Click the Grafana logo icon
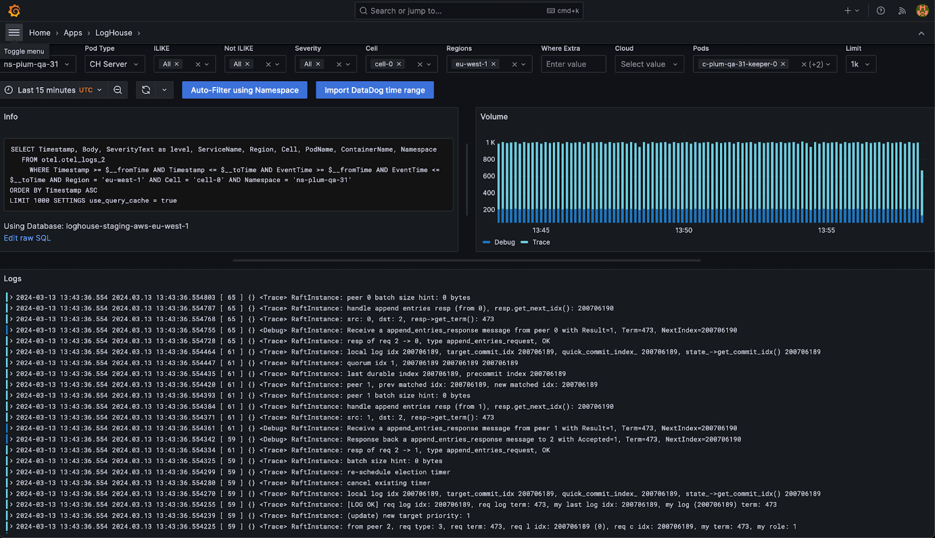This screenshot has width=935, height=538. click(14, 11)
